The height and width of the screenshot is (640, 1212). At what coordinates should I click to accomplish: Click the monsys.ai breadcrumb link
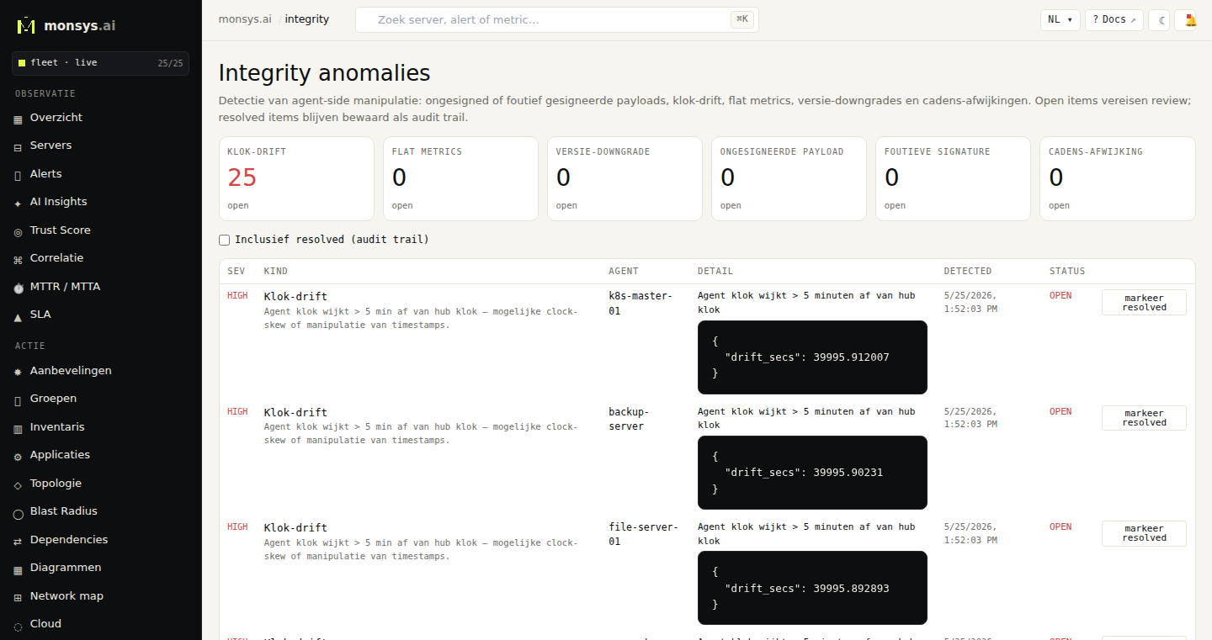(x=245, y=19)
